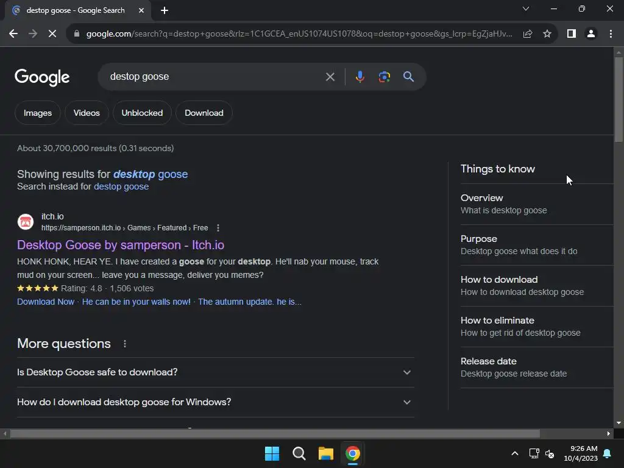Open itch.io result options menu

coord(218,228)
